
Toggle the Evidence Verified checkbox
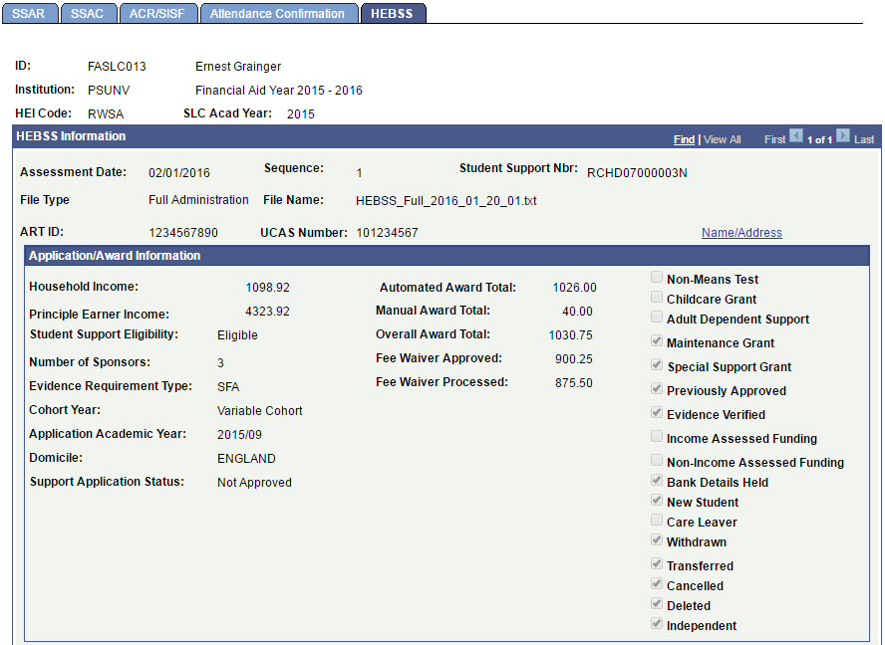[x=657, y=412]
